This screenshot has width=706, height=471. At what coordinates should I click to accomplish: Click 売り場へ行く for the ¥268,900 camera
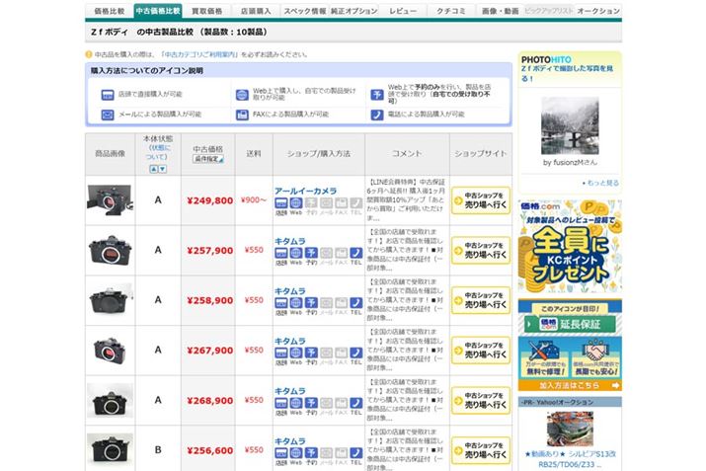481,399
